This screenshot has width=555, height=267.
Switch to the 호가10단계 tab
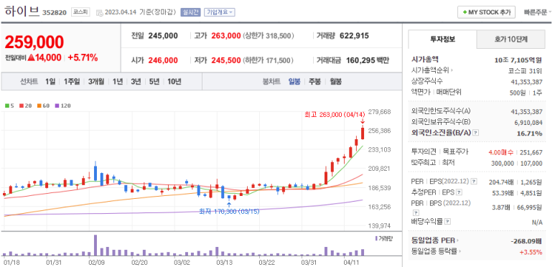pyautogui.click(x=510, y=39)
